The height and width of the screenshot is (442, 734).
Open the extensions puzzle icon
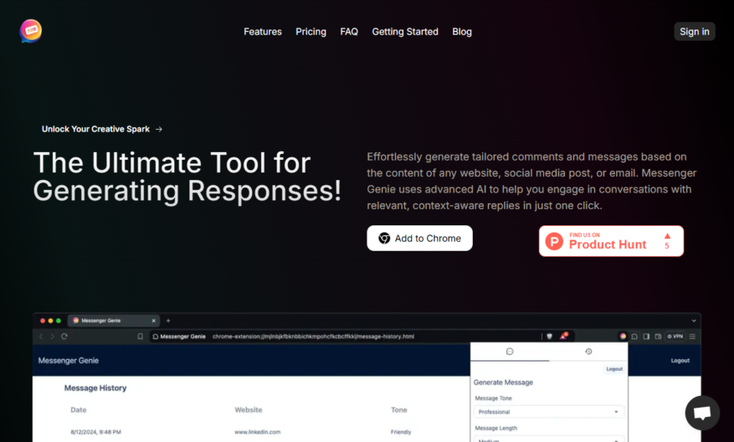634,337
